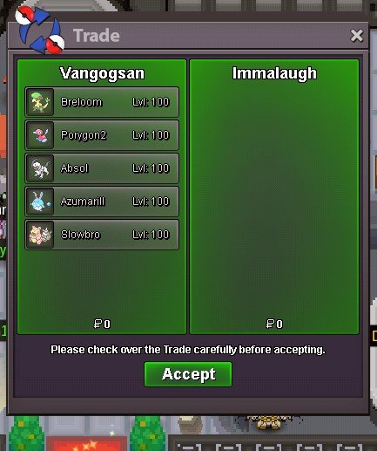
Task: Click the Porygon2 sprite icon
Action: click(40, 135)
